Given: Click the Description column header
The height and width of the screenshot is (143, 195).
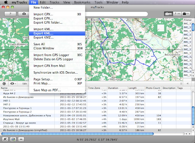Looking at the screenshot, I should pos(169,88).
